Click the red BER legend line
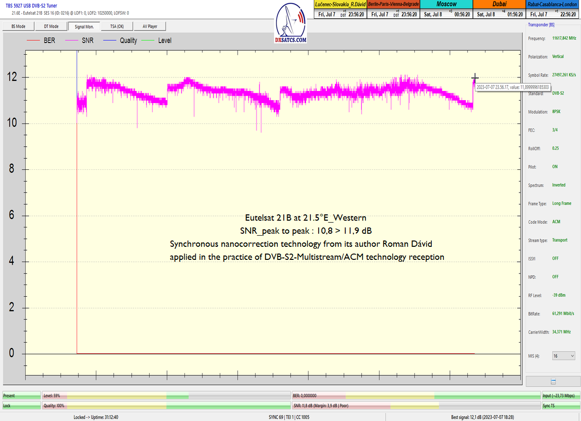The image size is (581, 421). 32,41
